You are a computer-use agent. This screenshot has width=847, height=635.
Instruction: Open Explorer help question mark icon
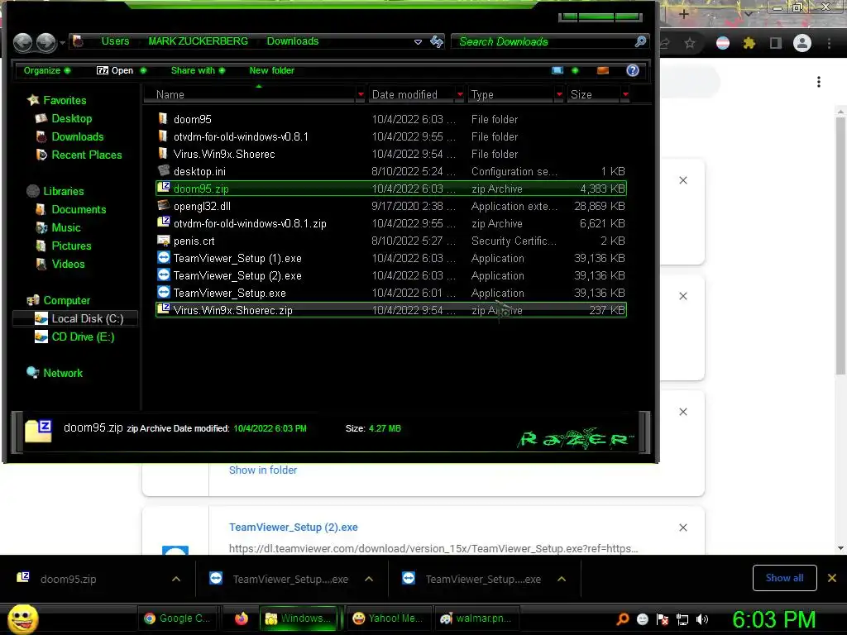click(633, 70)
